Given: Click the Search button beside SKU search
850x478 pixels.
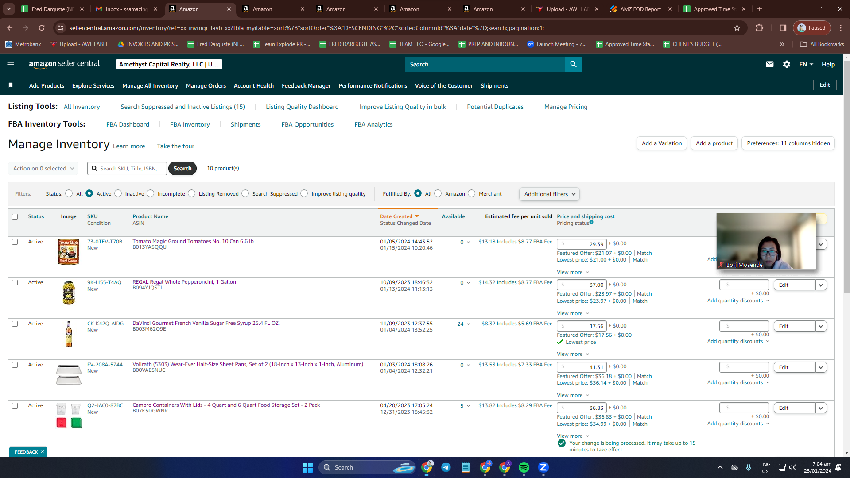Looking at the screenshot, I should [182, 169].
